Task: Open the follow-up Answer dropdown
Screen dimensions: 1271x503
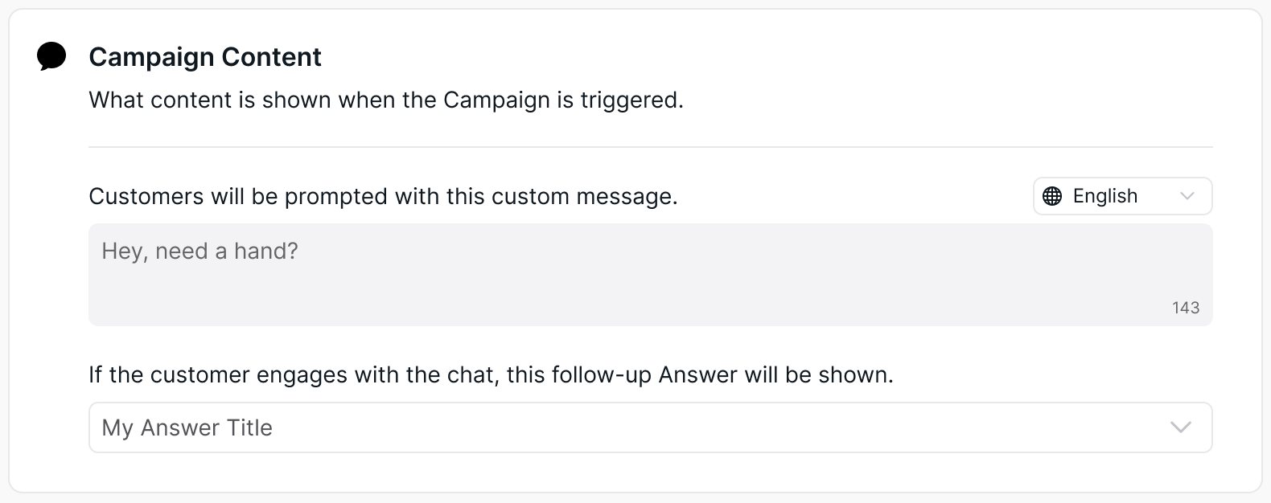Action: pos(650,427)
